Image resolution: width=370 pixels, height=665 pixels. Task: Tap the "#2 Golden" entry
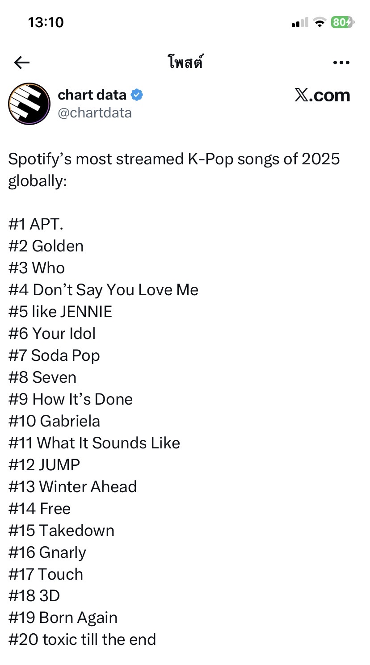[46, 246]
